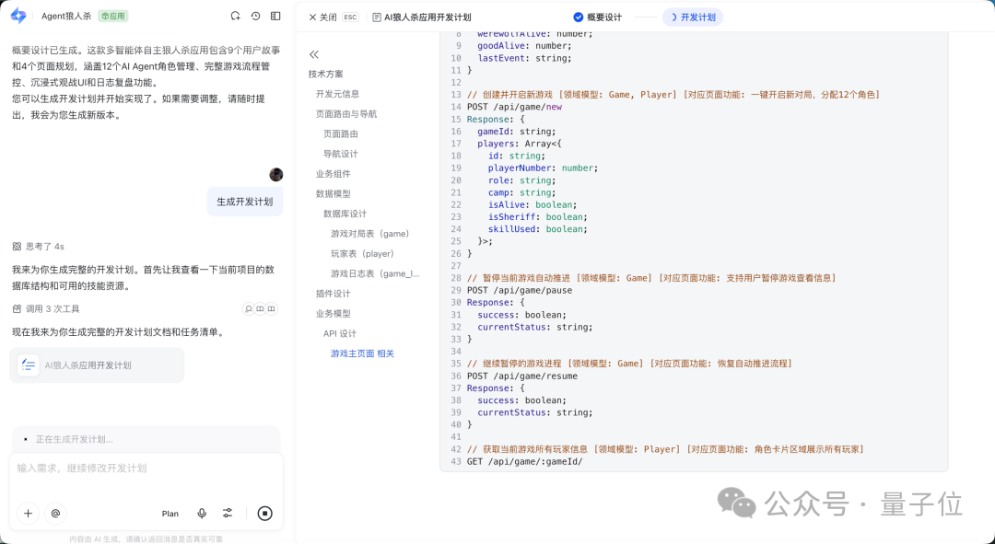The width and height of the screenshot is (995, 544).
Task: Click the @ mention button
Action: 56,514
